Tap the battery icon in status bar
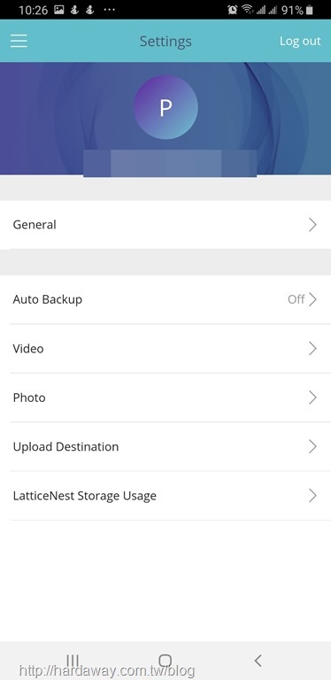331x680 pixels. pyautogui.click(x=309, y=10)
